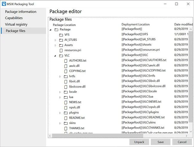
Task: Click the scroll down arrow
Action: [191, 132]
